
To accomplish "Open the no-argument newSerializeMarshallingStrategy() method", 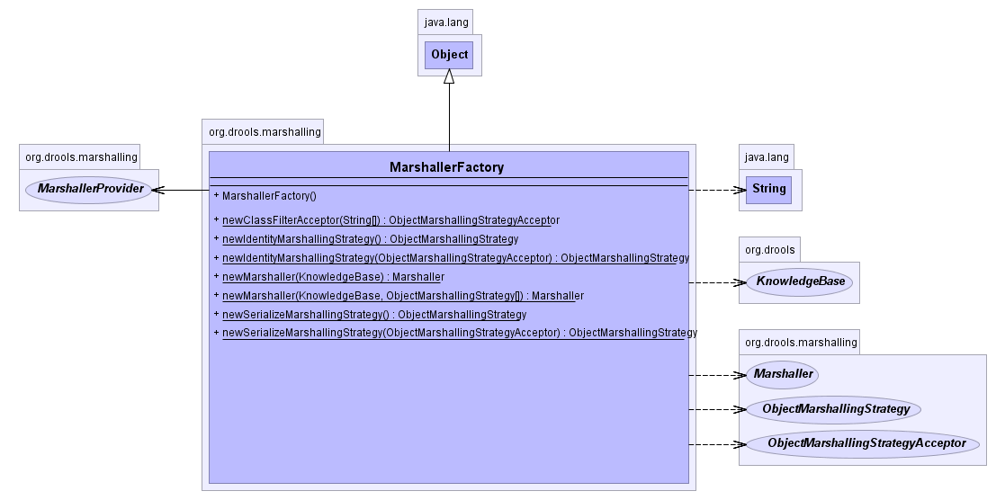I will click(x=374, y=315).
